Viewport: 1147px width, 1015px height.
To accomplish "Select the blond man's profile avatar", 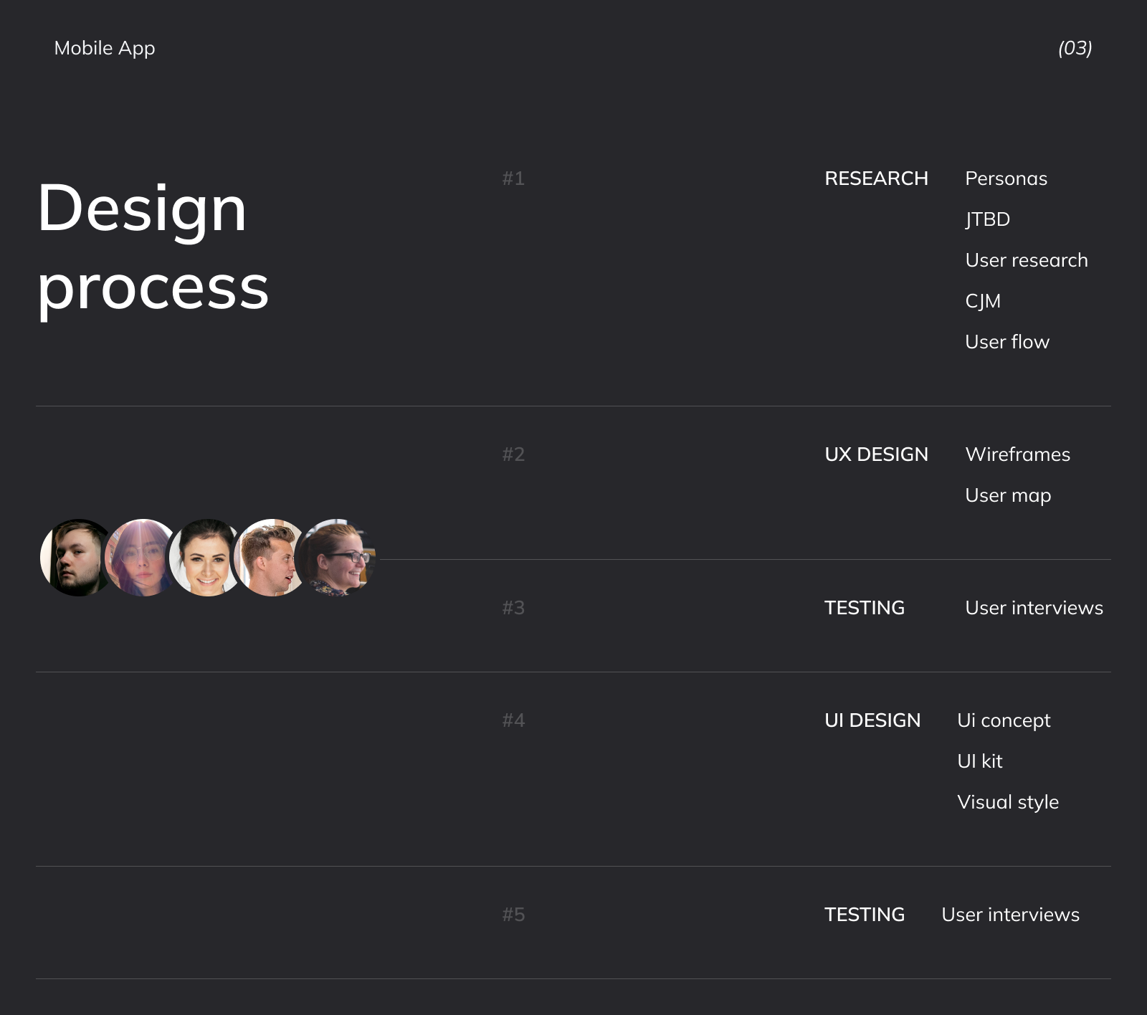I will [x=270, y=558].
